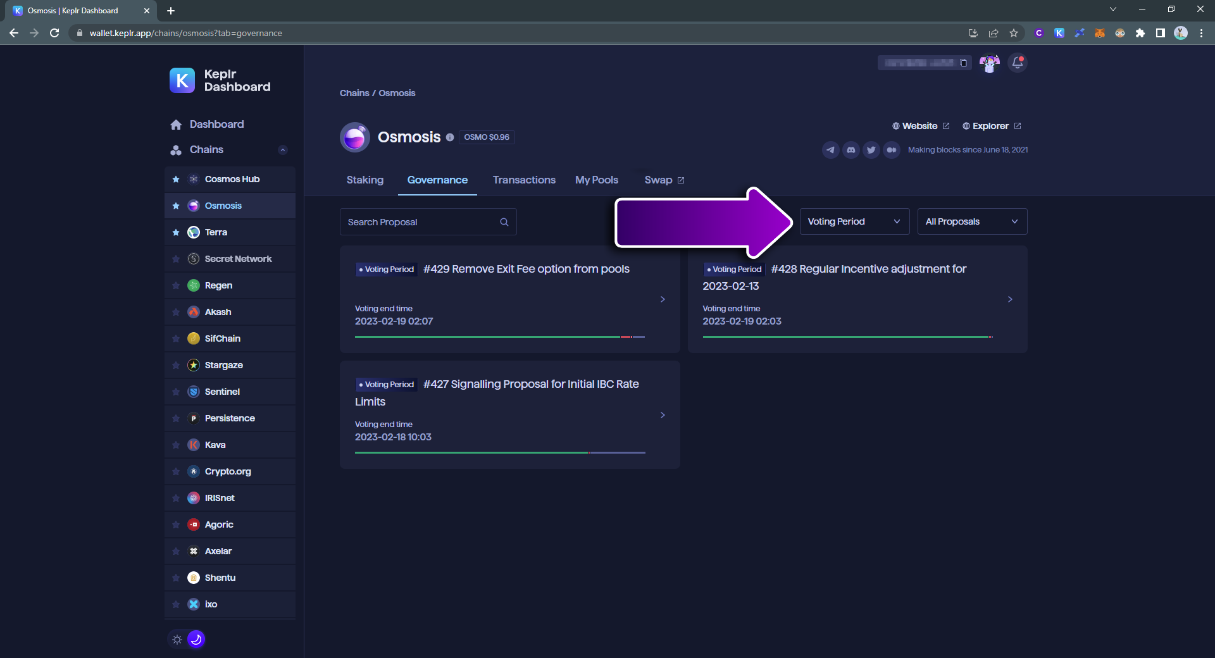Copy the wallet address using the copy icon
Screen dimensions: 1215x658
point(963,63)
